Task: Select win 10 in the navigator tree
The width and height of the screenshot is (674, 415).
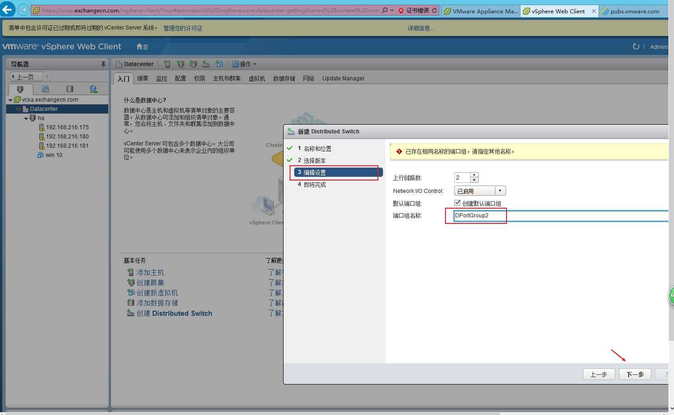Action: tap(54, 155)
